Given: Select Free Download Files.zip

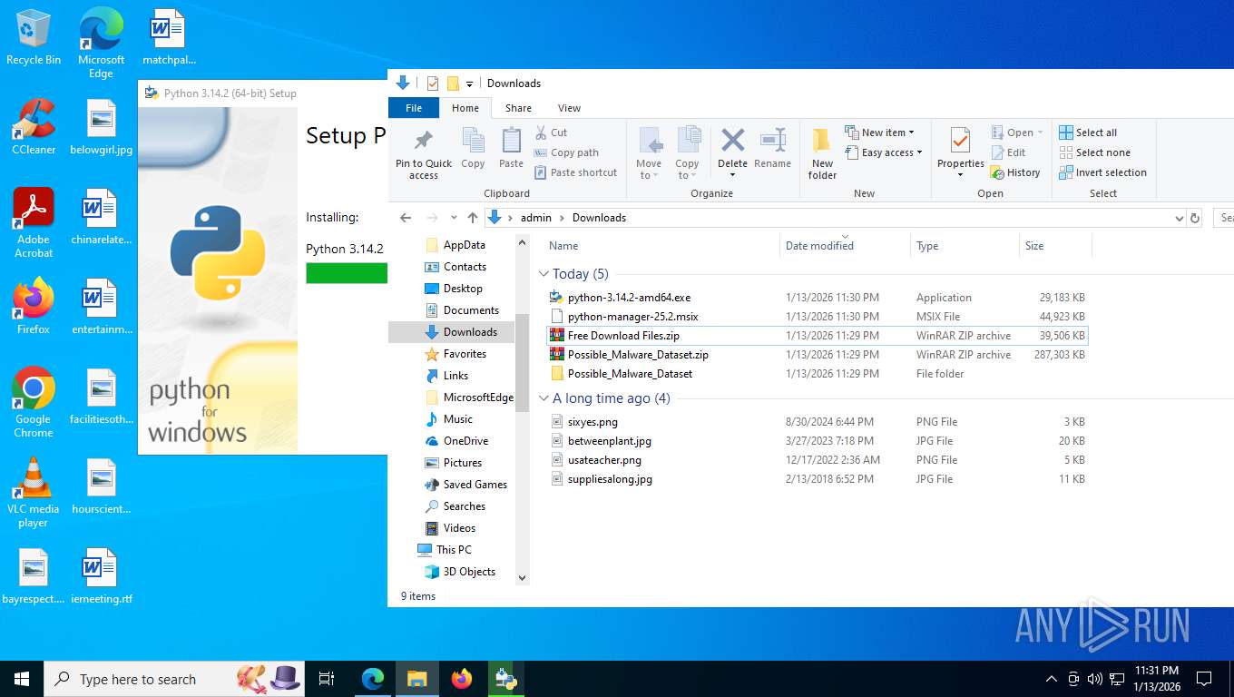Looking at the screenshot, I should pyautogui.click(x=817, y=336).
